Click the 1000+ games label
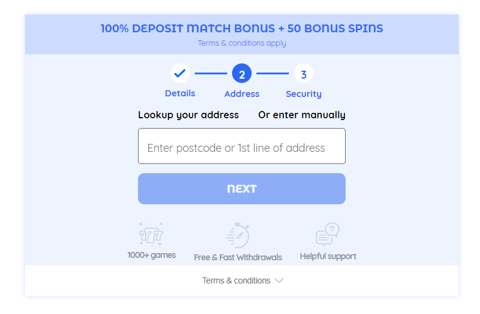The width and height of the screenshot is (480, 314). (151, 255)
